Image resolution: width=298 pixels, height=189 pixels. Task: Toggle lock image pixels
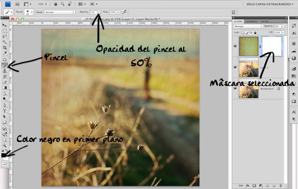point(247,33)
